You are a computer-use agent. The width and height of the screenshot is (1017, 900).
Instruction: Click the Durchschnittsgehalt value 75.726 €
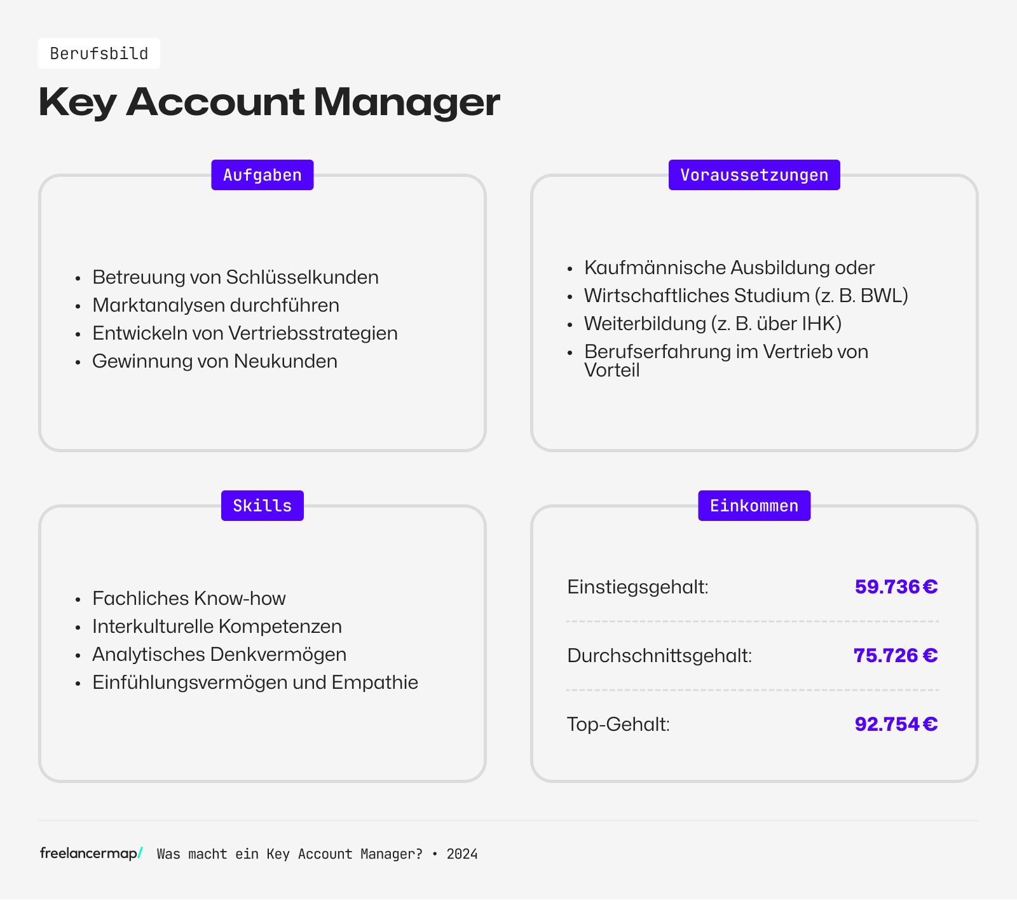(x=895, y=655)
